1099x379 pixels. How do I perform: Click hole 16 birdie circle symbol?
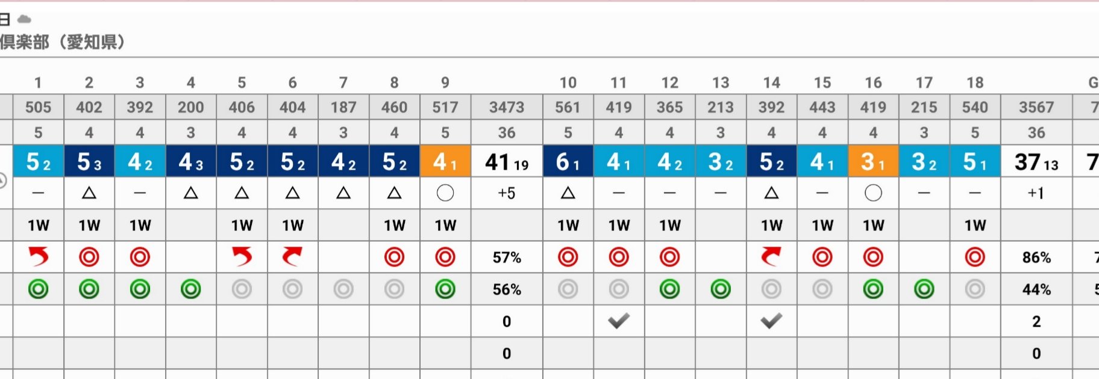pyautogui.click(x=873, y=193)
